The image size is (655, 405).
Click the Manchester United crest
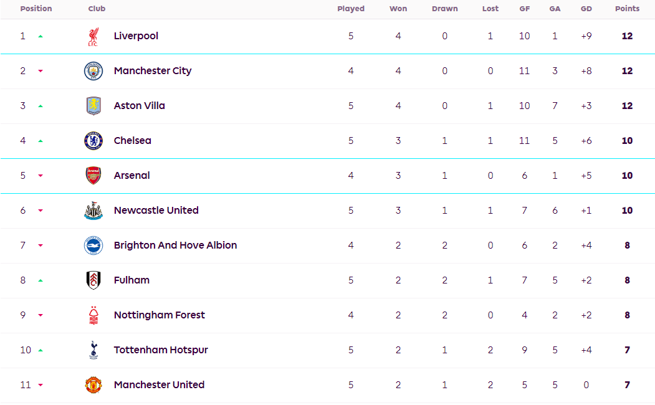click(x=93, y=385)
